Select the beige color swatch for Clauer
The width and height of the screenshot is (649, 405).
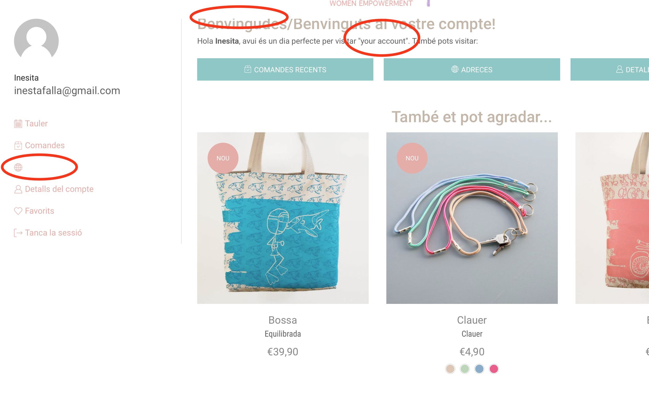(x=450, y=369)
